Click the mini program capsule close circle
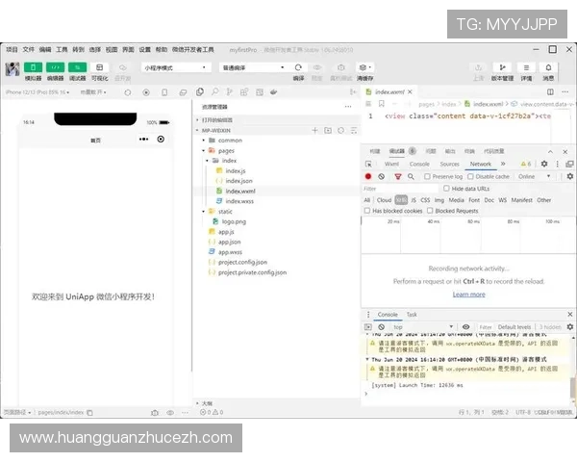 tap(161, 140)
